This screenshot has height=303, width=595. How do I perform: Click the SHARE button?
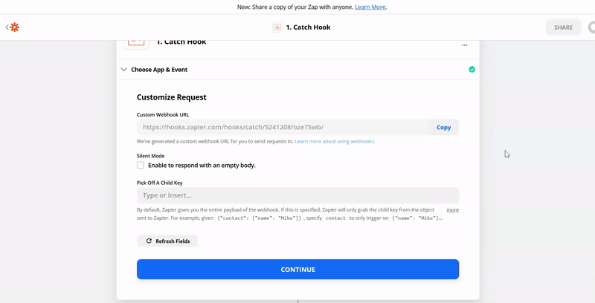click(x=563, y=27)
